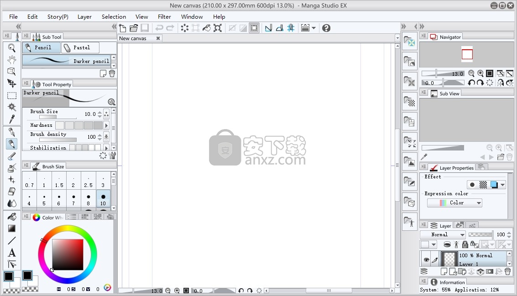
Task: Open the Filter menu
Action: point(164,16)
